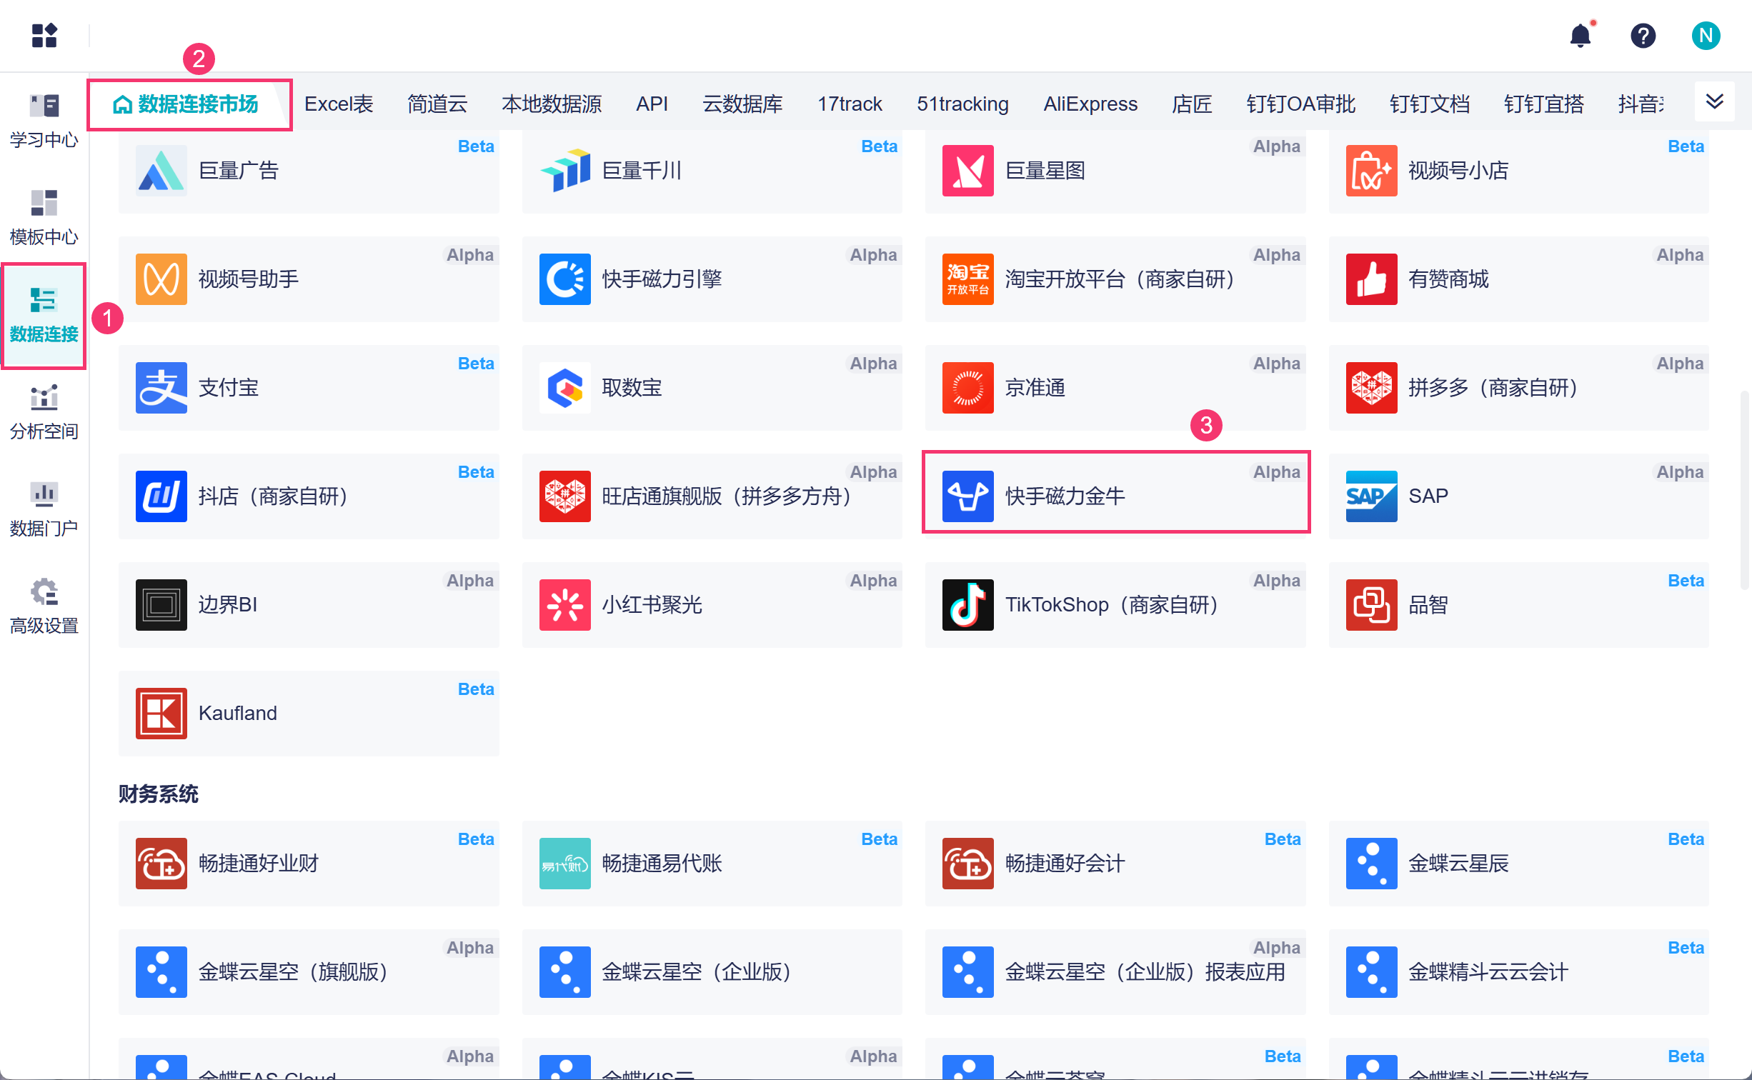Click the vertical scrollbar on the right
This screenshot has width=1752, height=1080.
pyautogui.click(x=1745, y=489)
